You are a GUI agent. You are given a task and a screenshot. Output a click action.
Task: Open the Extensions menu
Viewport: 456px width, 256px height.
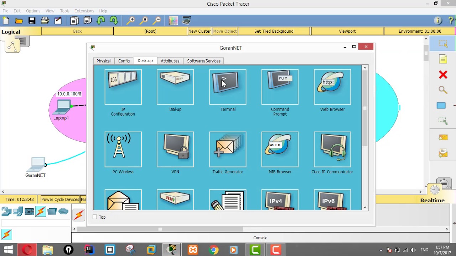[84, 11]
